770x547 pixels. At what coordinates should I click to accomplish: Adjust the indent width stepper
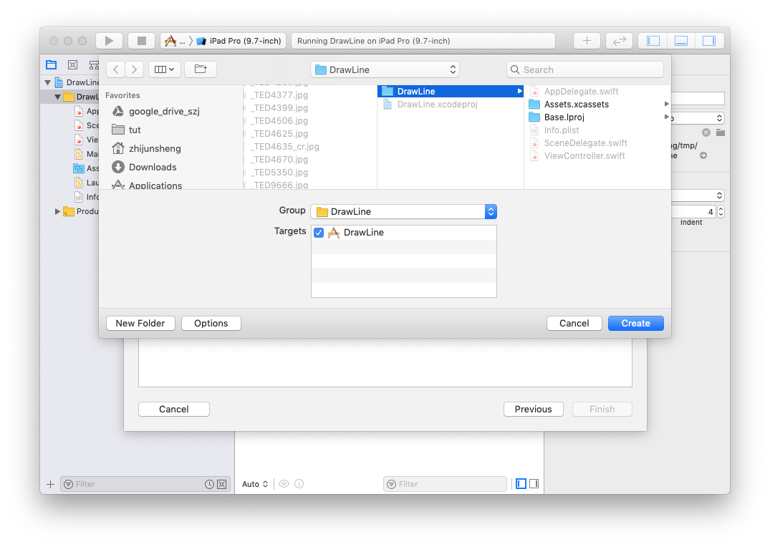(x=721, y=212)
